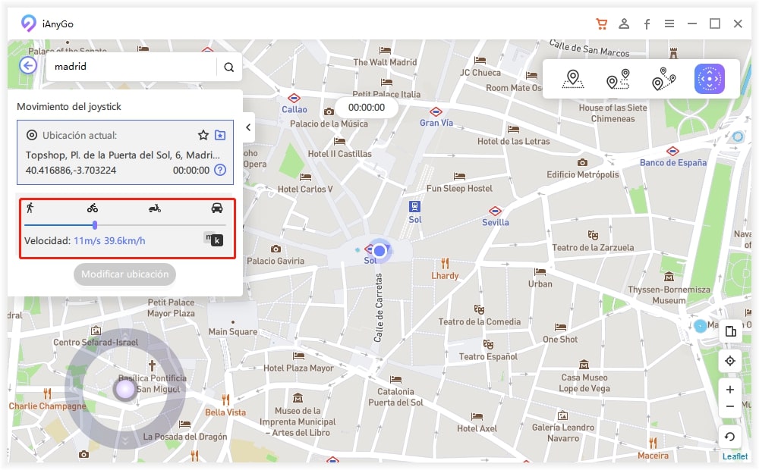The height and width of the screenshot is (470, 759).
Task: Click the shopping cart icon
Action: click(602, 23)
